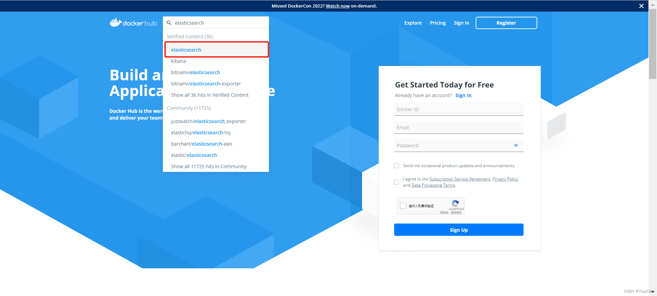The height and width of the screenshot is (296, 657).
Task: Open the Privacy Policy link
Action: click(505, 179)
